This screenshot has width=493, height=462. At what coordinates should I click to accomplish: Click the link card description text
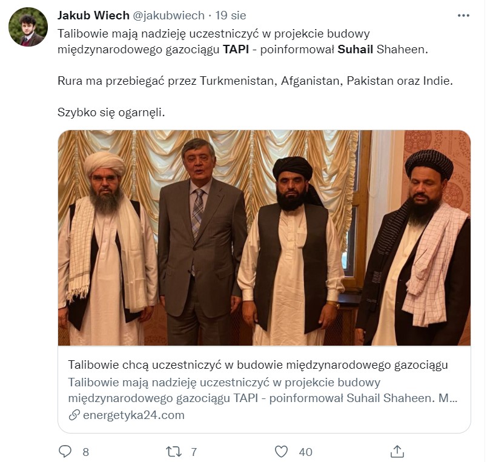[262, 390]
